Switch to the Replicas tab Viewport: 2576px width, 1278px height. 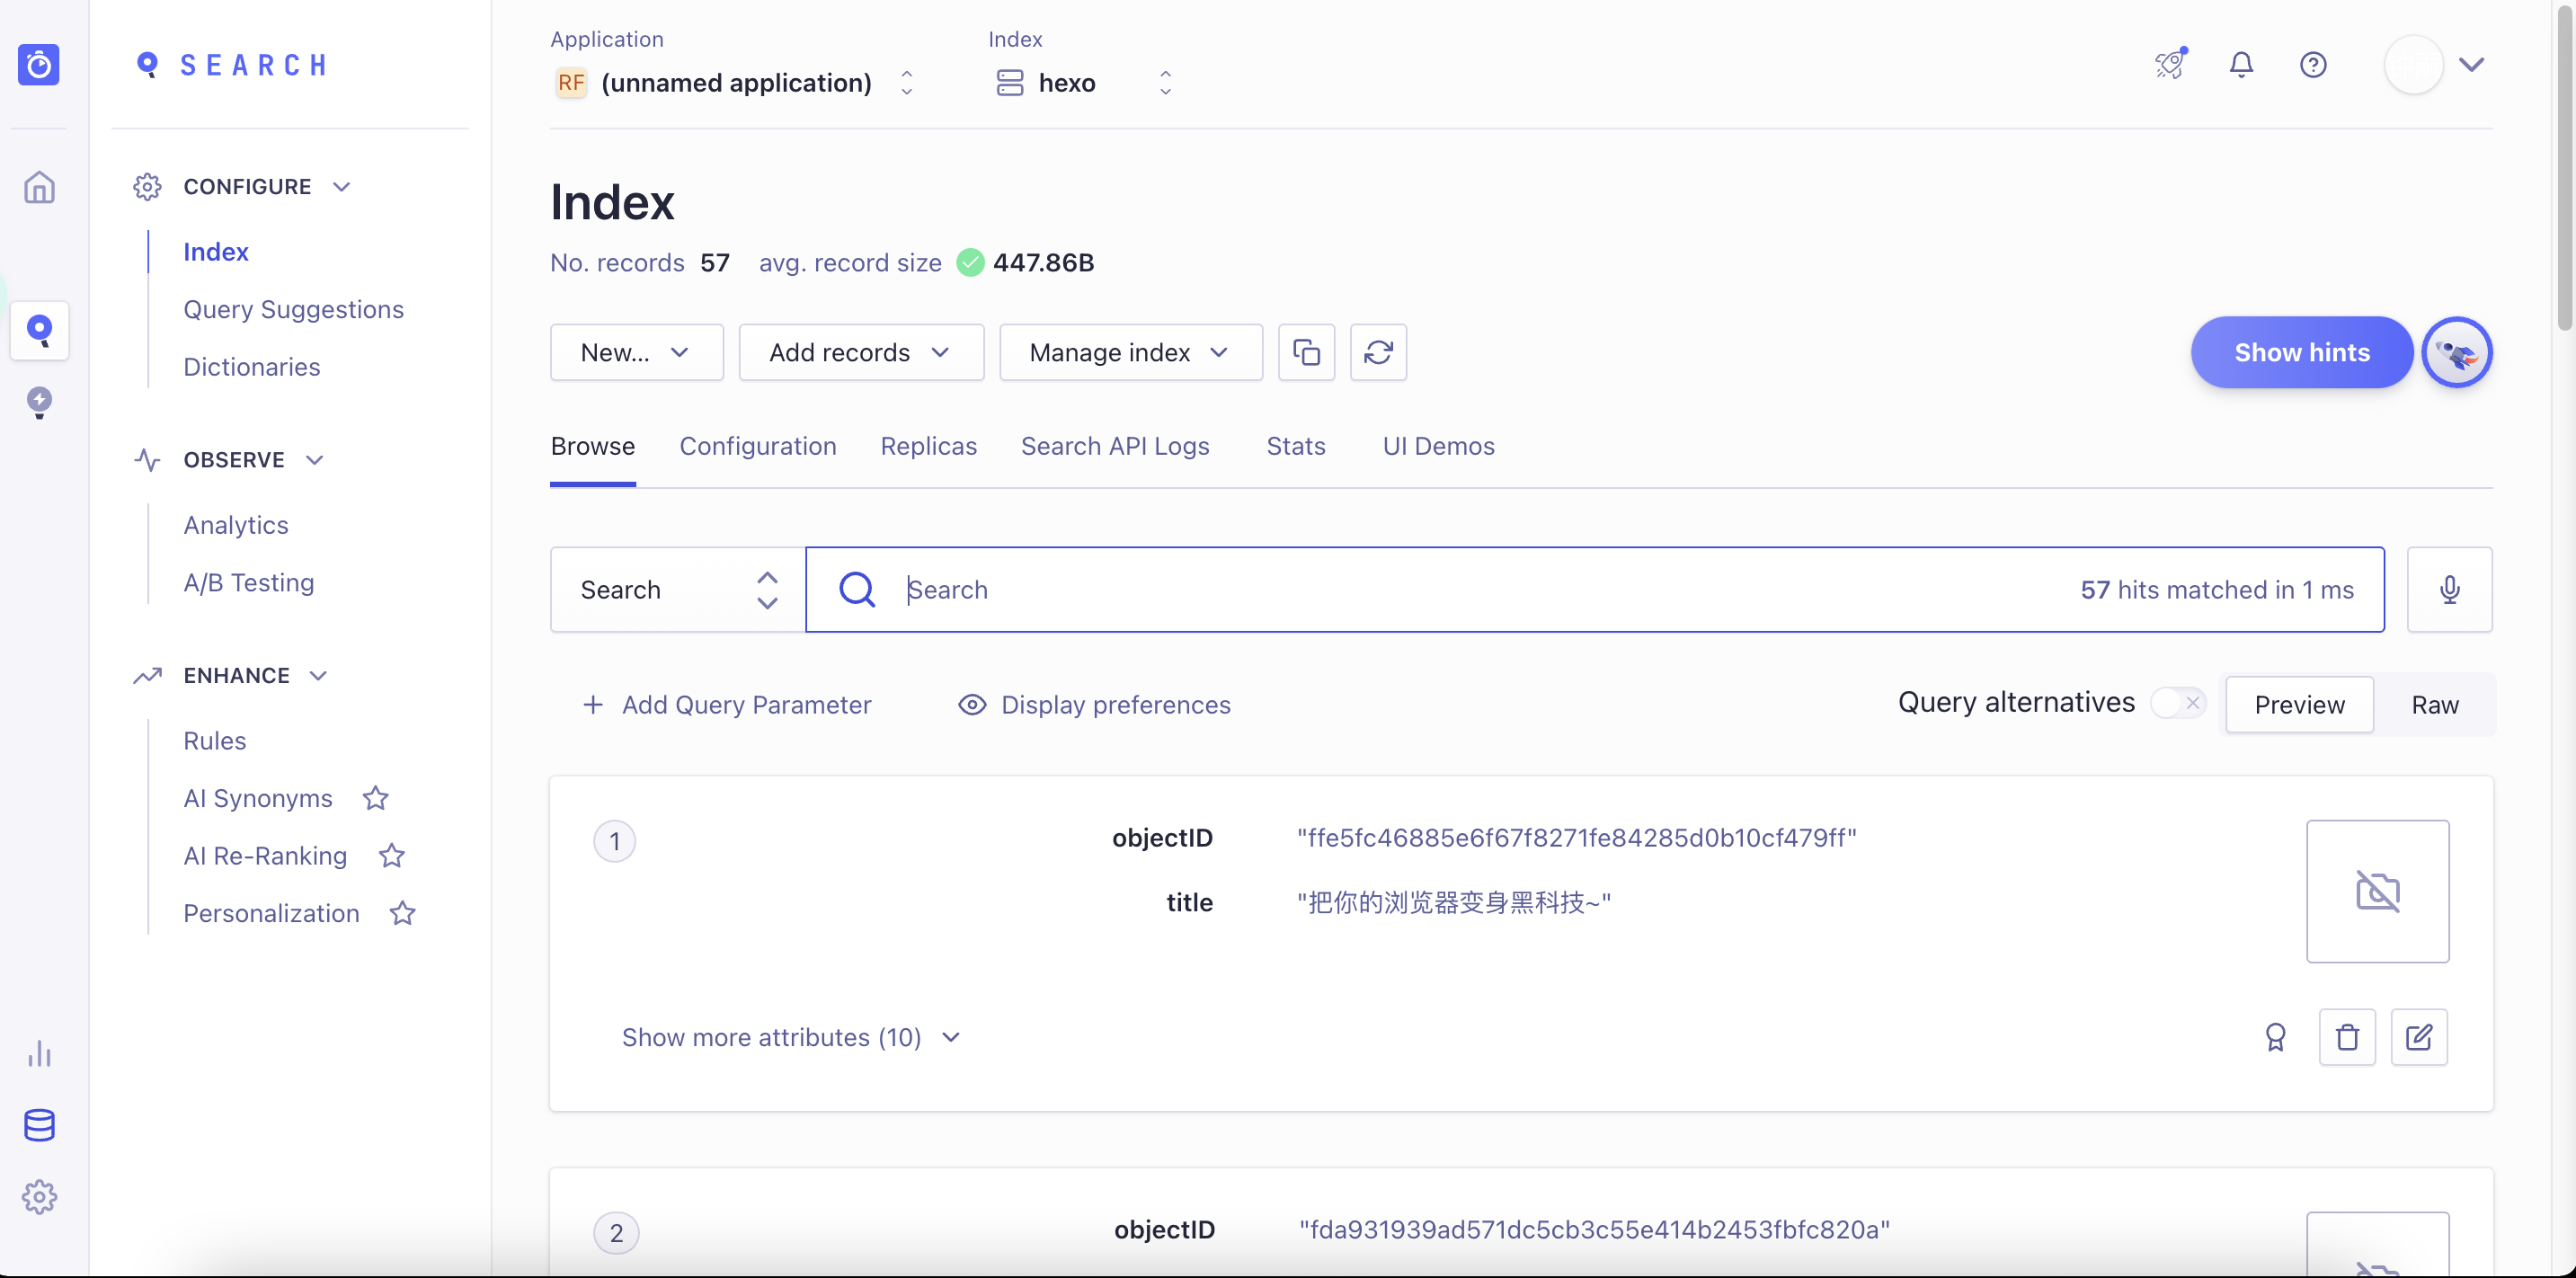pyautogui.click(x=928, y=446)
